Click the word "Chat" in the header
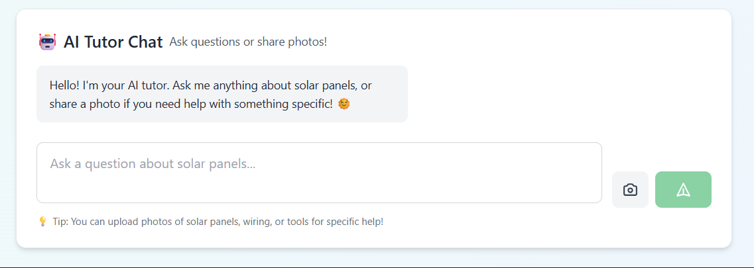 pyautogui.click(x=145, y=42)
